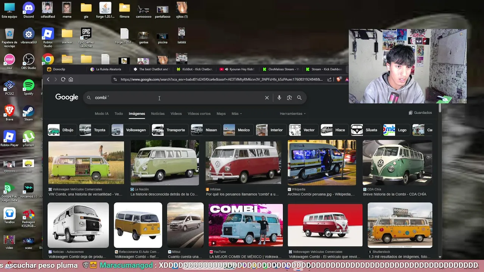Screen dimensions: 484x272
Task: Open the Brave desktop shortcut
Action: pyautogui.click(x=9, y=113)
